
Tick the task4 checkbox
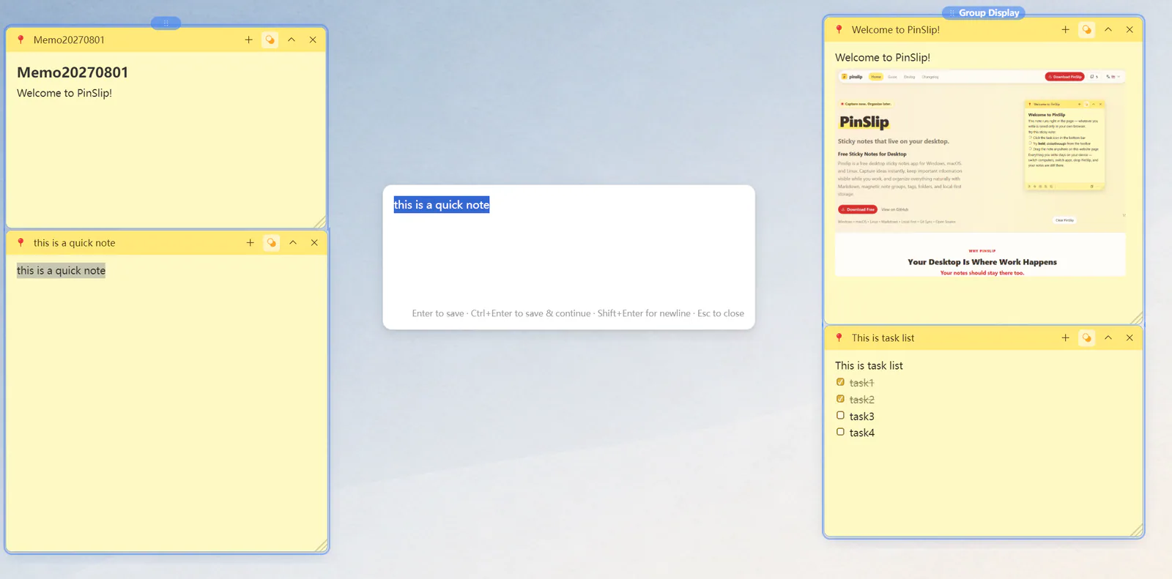(840, 432)
